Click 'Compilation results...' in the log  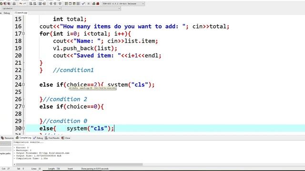click(29, 142)
